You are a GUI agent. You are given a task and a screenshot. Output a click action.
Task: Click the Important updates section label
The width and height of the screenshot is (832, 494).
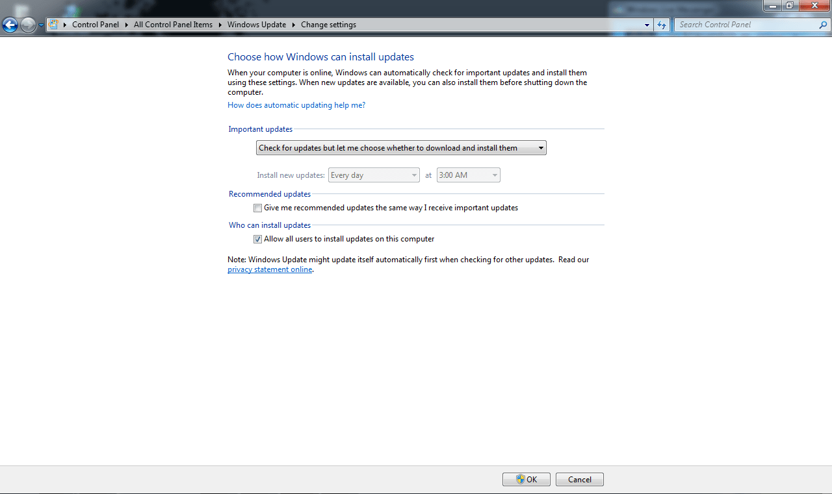pyautogui.click(x=261, y=129)
